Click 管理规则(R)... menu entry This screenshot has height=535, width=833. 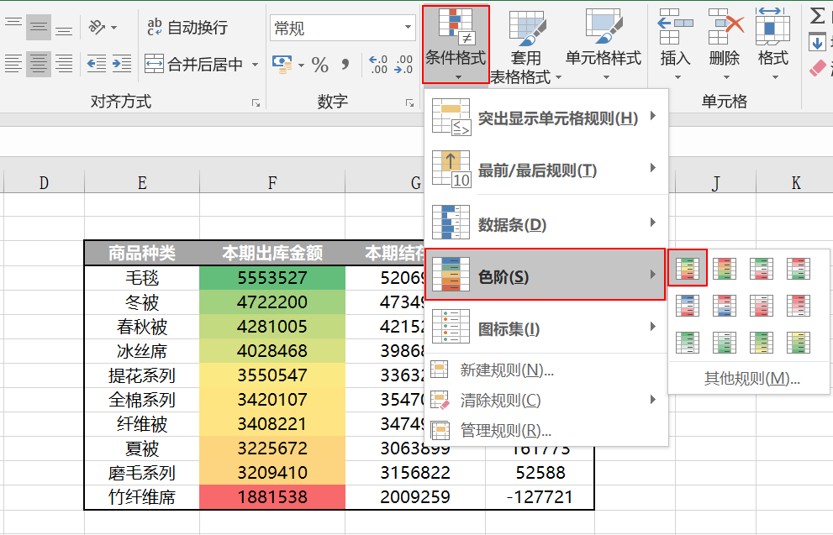[546, 430]
